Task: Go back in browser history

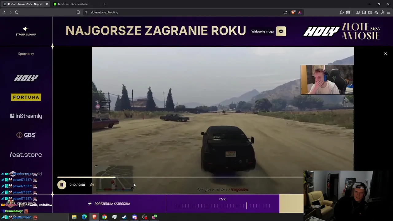Action: (4, 12)
